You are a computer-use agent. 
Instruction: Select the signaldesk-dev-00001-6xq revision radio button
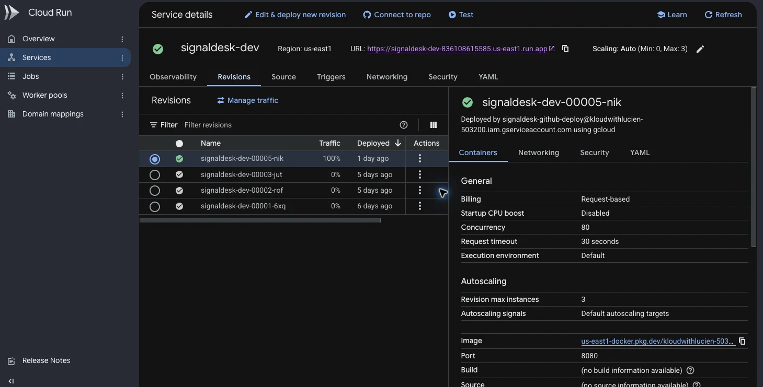pos(155,206)
